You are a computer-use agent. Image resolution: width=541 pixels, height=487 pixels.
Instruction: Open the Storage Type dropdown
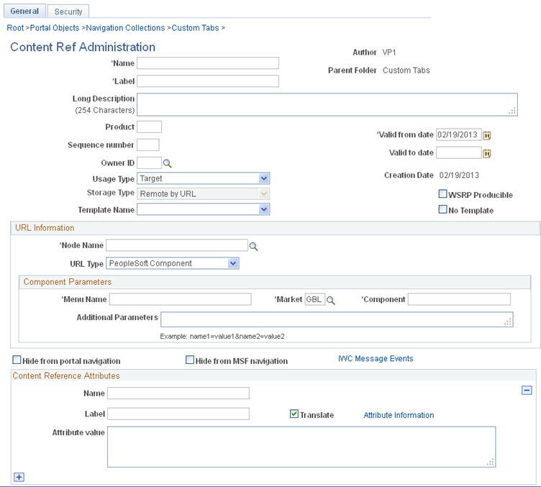tap(203, 194)
